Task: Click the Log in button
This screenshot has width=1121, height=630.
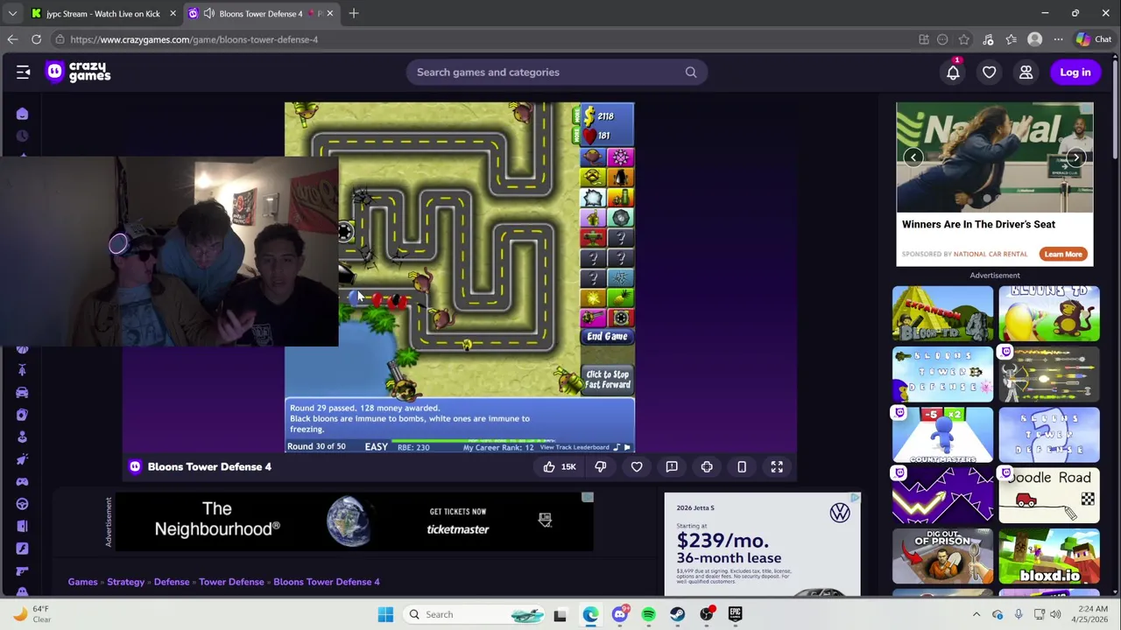Action: (1075, 73)
